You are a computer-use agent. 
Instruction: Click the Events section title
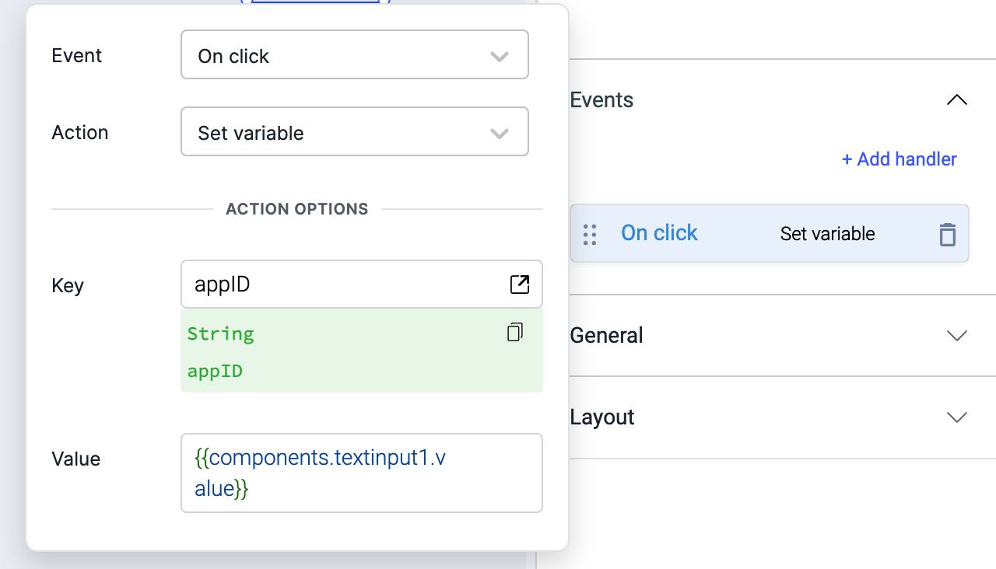(x=601, y=100)
